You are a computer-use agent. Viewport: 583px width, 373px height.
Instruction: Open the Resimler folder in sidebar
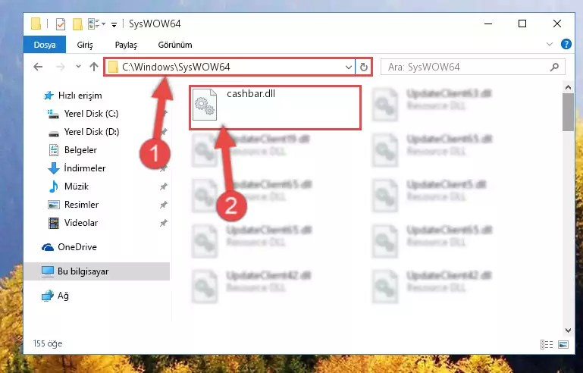[x=74, y=205]
